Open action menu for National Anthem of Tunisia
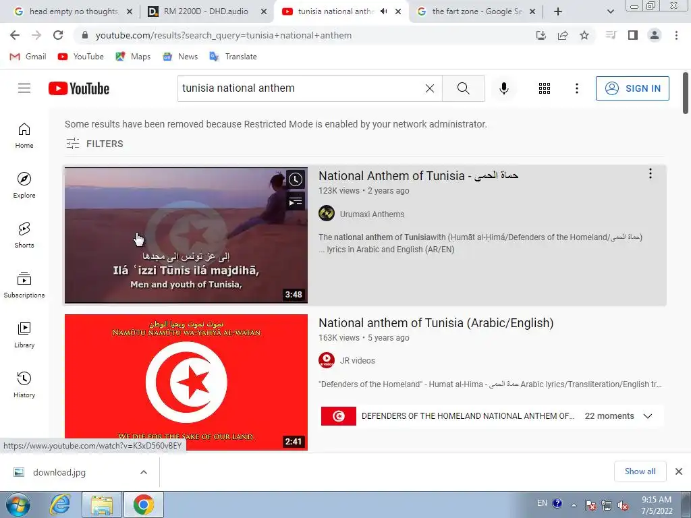This screenshot has width=691, height=518. coord(650,173)
